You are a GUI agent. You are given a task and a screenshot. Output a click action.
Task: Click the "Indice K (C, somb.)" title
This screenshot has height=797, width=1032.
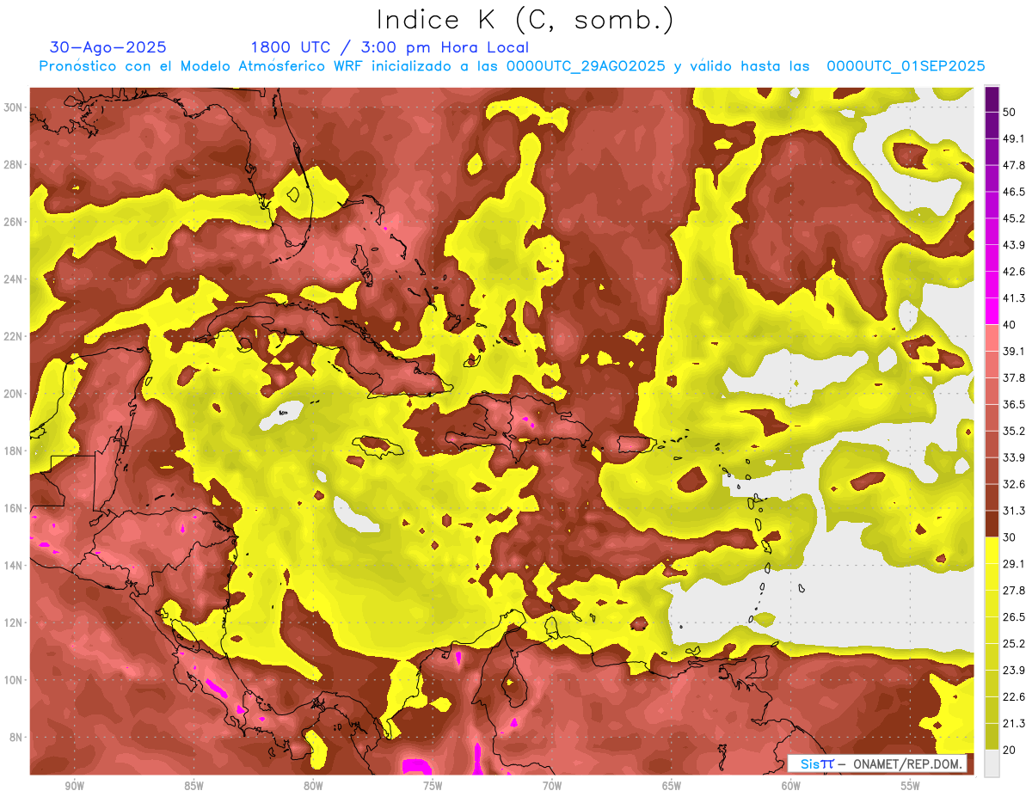point(525,20)
